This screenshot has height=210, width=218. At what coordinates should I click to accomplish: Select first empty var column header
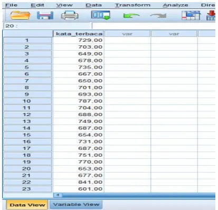(127, 34)
